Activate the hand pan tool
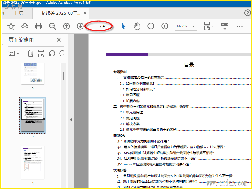This screenshot has width=252, height=189. (x=137, y=26)
